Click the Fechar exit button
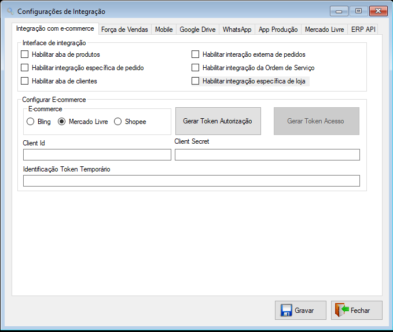 tap(357, 310)
